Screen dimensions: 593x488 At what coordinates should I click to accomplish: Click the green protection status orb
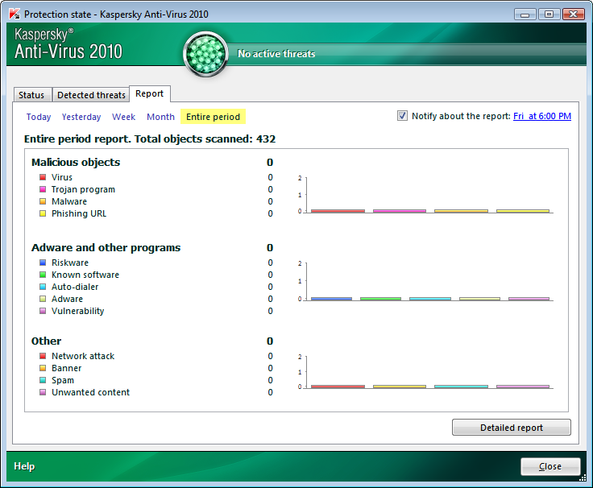coord(205,54)
